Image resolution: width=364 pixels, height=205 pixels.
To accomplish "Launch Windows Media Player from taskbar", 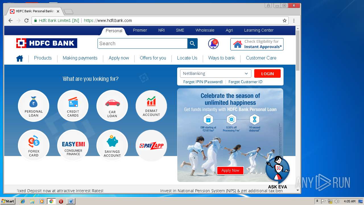I will point(42,201).
